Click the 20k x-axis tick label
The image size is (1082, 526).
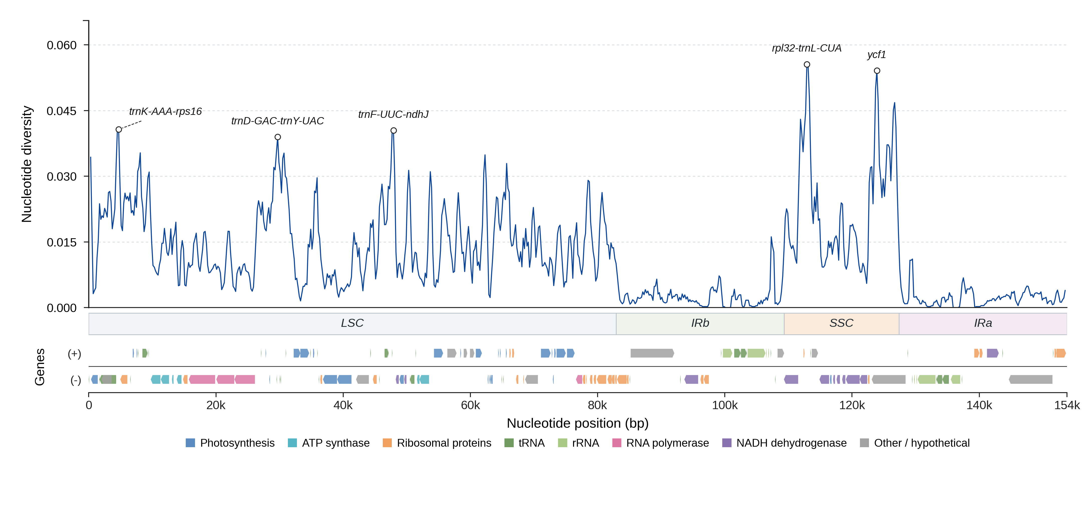click(x=216, y=406)
